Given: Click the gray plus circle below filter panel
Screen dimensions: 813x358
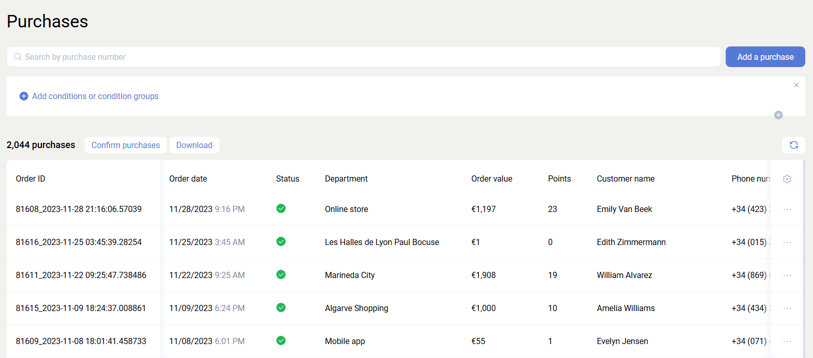Looking at the screenshot, I should 778,115.
